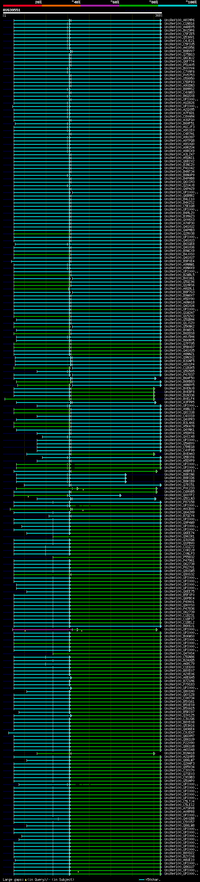Click hit label UniRef100_Q4PAZ9
The height and width of the screenshot is (882, 200).
click(x=179, y=189)
